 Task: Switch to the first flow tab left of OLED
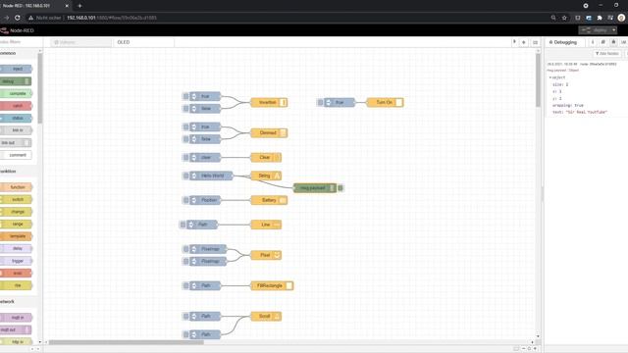(x=81, y=42)
